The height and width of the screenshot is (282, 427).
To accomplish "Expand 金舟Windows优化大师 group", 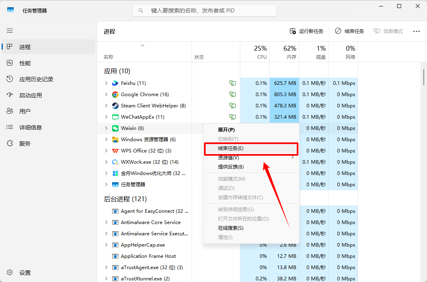I will 106,173.
